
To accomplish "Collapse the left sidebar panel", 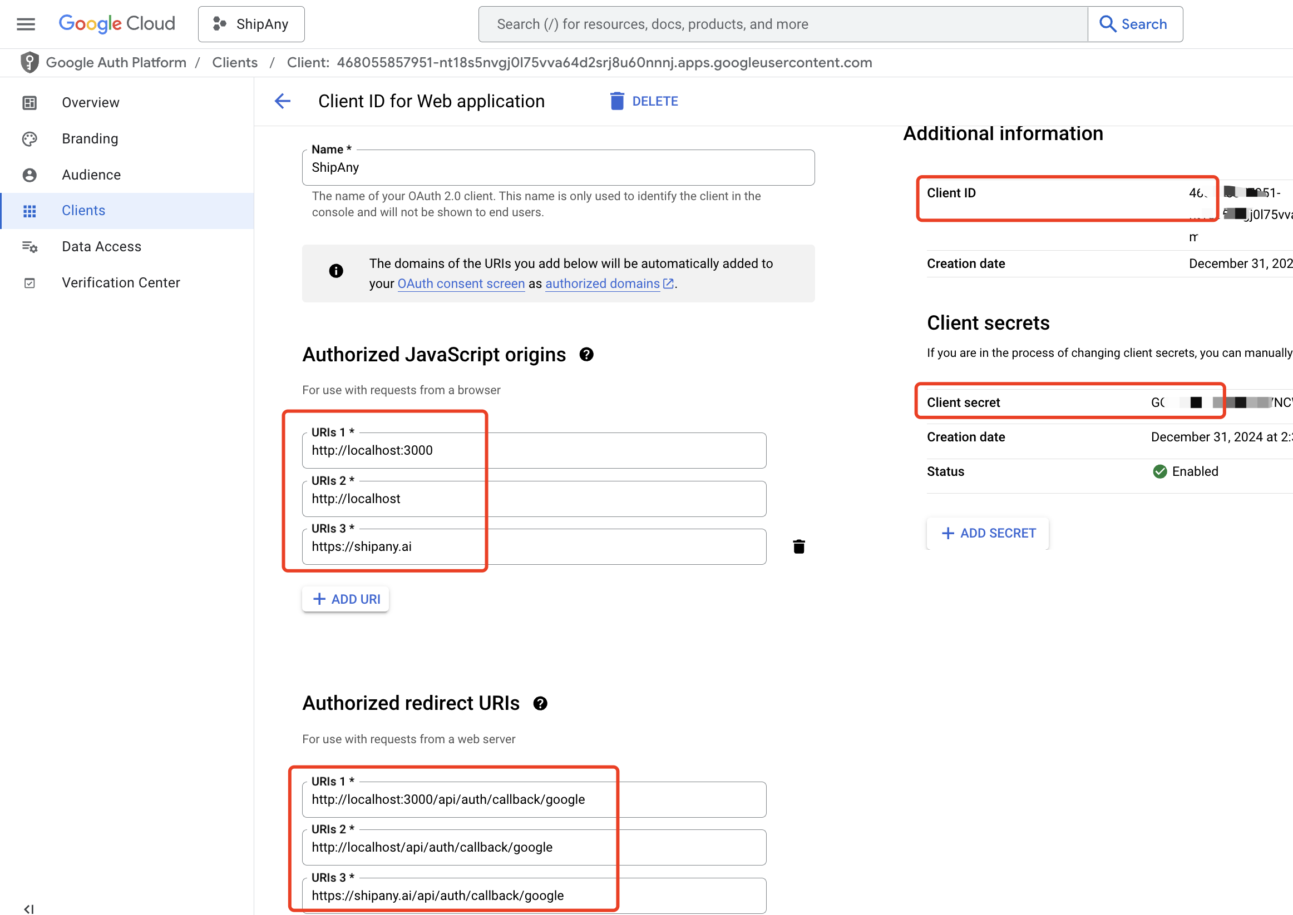I will (x=28, y=908).
